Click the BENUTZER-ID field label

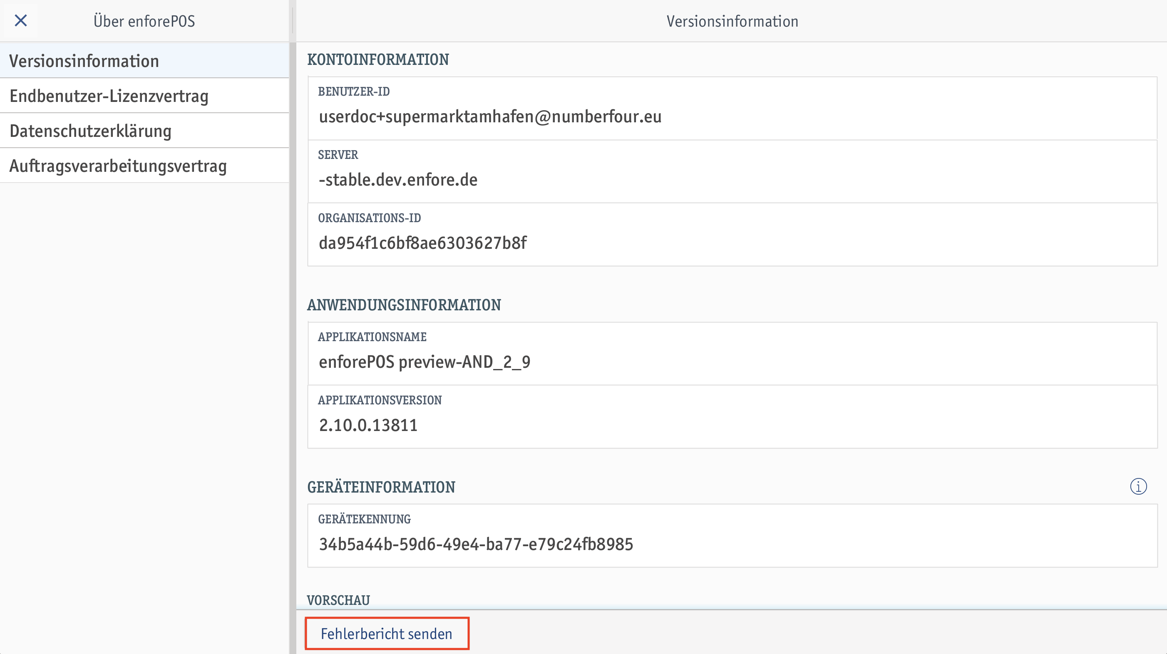(353, 92)
